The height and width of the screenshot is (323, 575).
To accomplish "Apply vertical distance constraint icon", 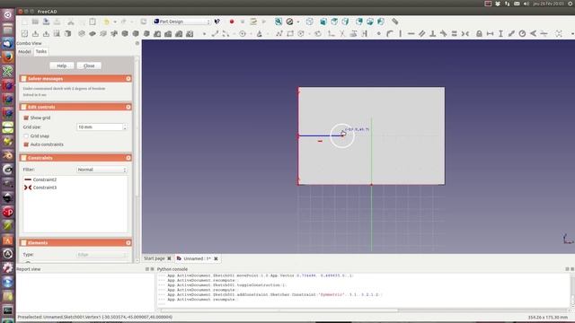I will [x=500, y=34].
